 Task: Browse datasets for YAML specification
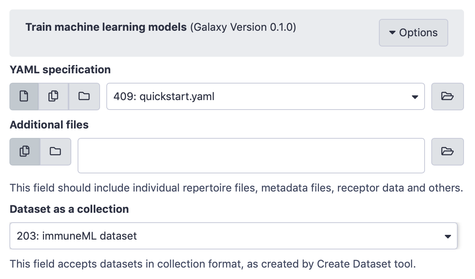[447, 96]
